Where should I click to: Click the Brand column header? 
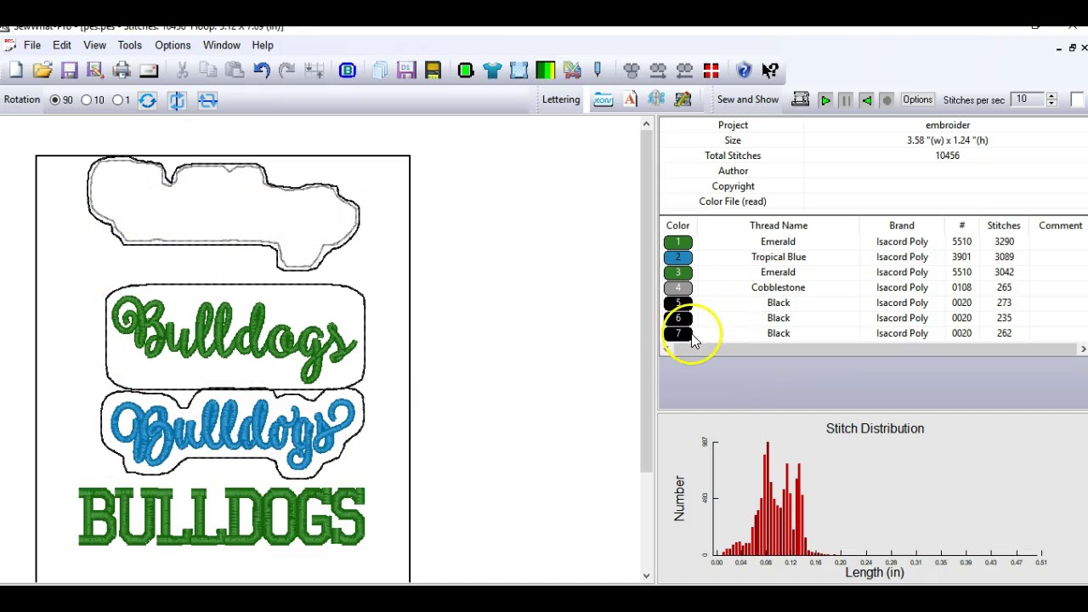[x=902, y=225]
